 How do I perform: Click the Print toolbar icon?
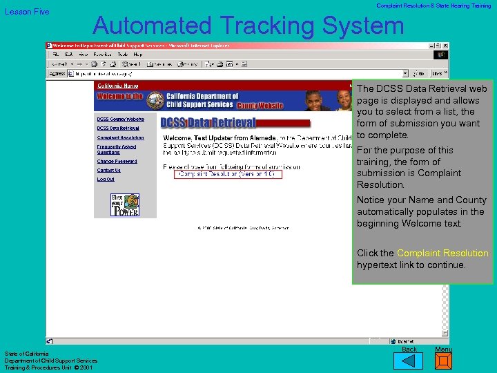pos(220,64)
